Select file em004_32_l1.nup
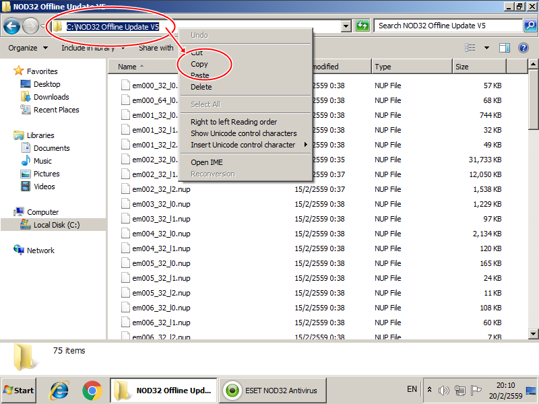Viewport: 539px width, 404px height. (x=161, y=248)
